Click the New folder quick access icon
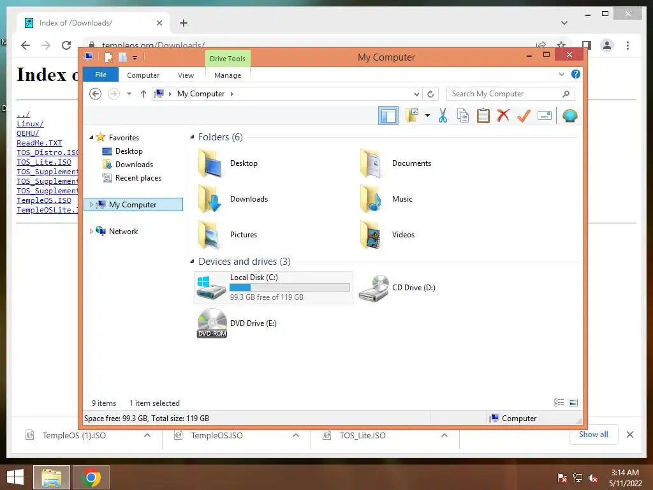653x490 pixels. (122, 57)
